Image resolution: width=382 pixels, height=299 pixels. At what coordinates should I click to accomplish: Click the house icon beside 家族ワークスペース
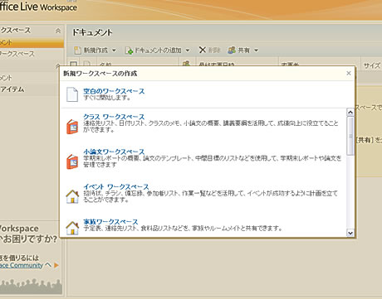72,228
